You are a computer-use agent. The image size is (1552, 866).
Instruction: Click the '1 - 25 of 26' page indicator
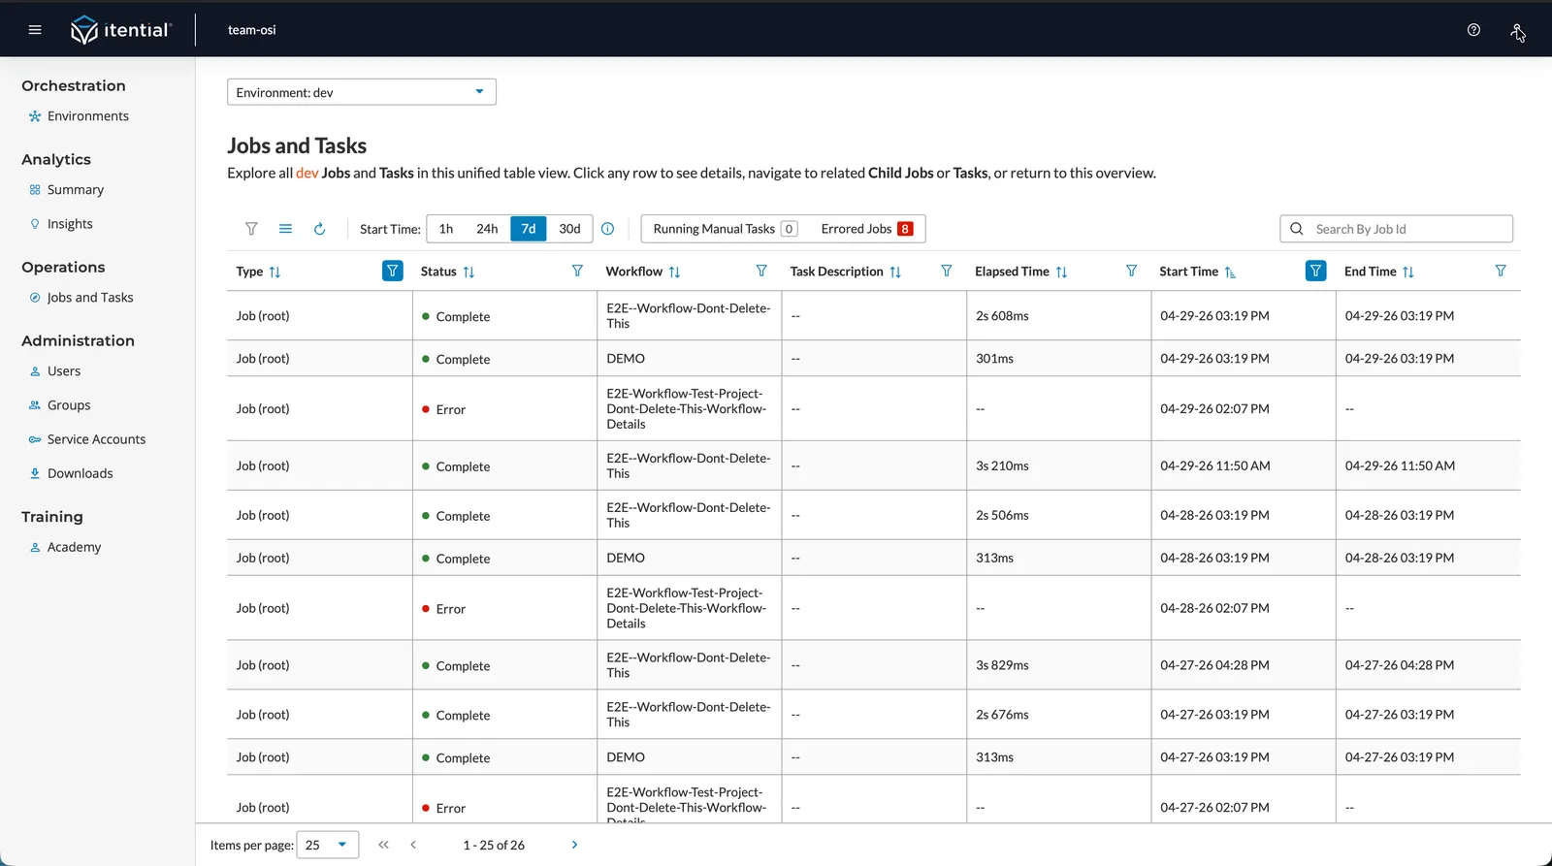pyautogui.click(x=494, y=845)
